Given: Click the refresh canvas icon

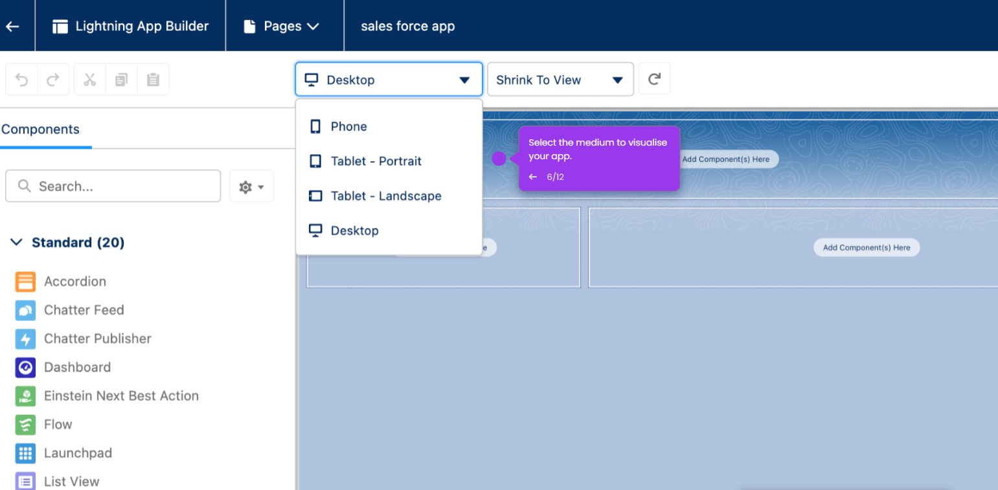Looking at the screenshot, I should (654, 79).
